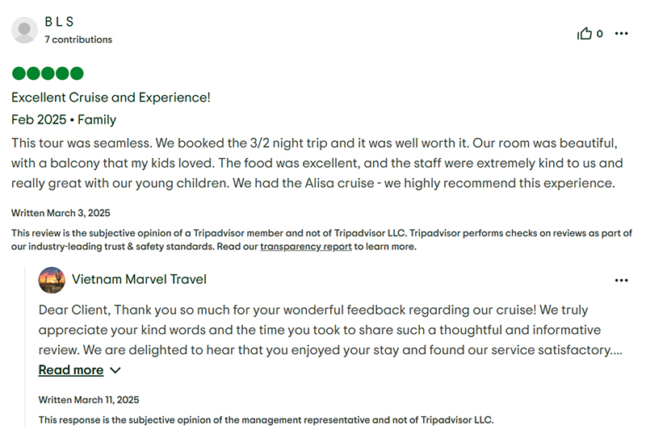Open the B L S username profile
This screenshot has height=446, width=646.
[59, 22]
